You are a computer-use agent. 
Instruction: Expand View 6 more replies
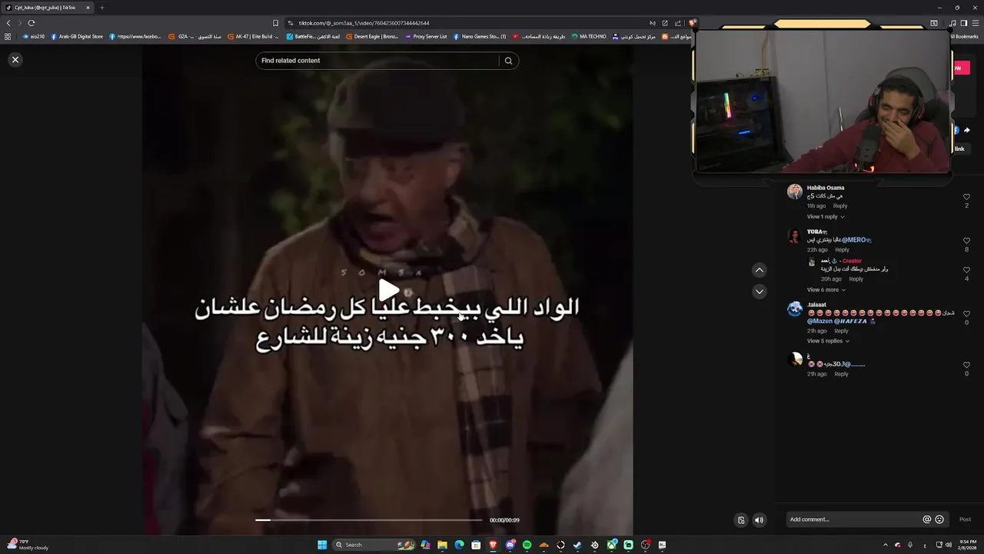(826, 290)
